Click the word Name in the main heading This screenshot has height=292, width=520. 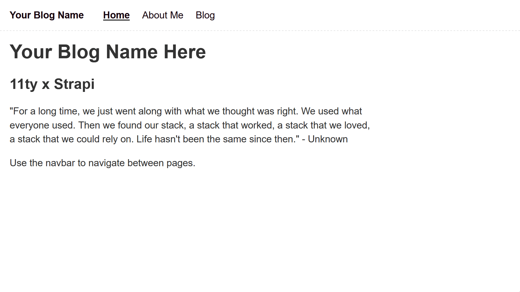(132, 52)
